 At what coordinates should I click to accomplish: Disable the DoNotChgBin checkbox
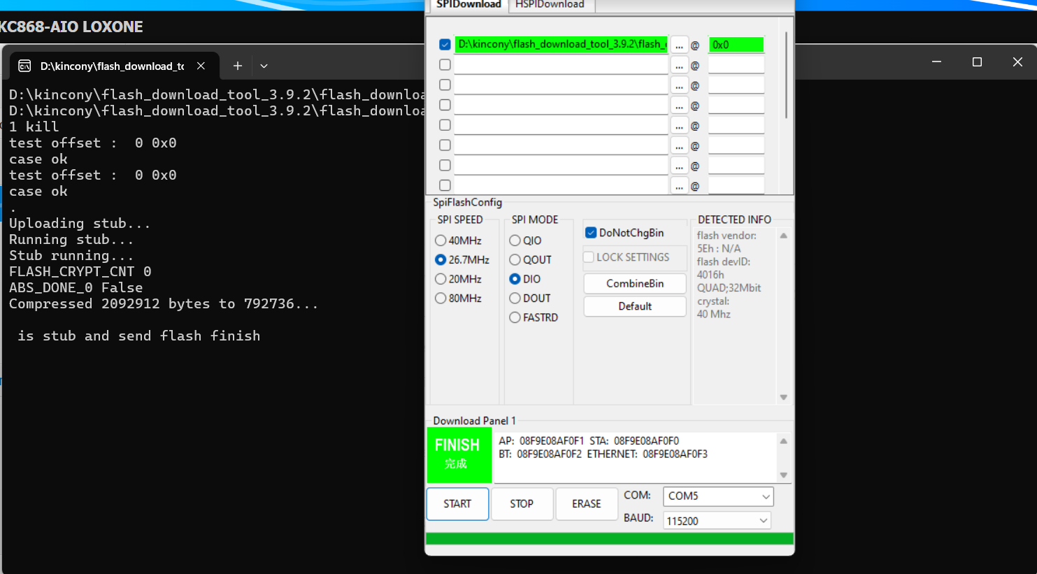pos(591,233)
